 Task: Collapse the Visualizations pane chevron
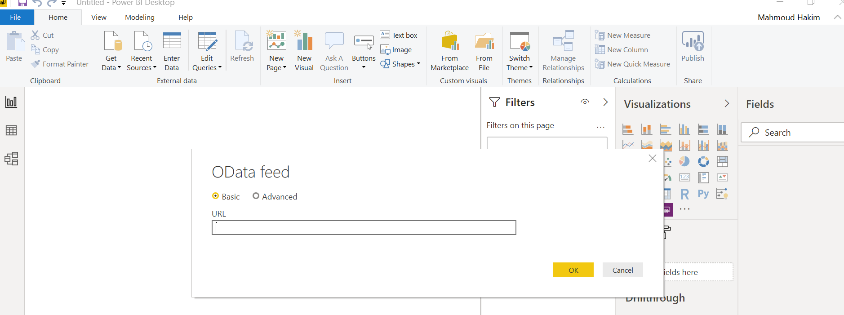pyautogui.click(x=727, y=103)
